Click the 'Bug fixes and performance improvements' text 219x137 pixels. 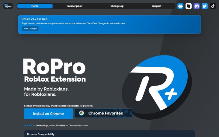click(x=74, y=23)
